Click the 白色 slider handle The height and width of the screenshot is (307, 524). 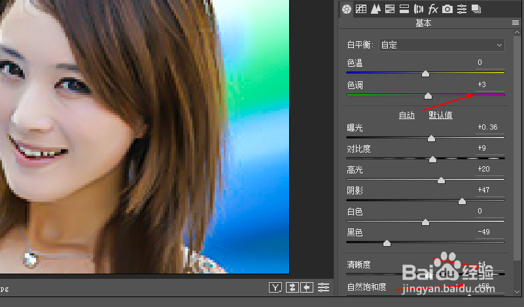pyautogui.click(x=425, y=223)
